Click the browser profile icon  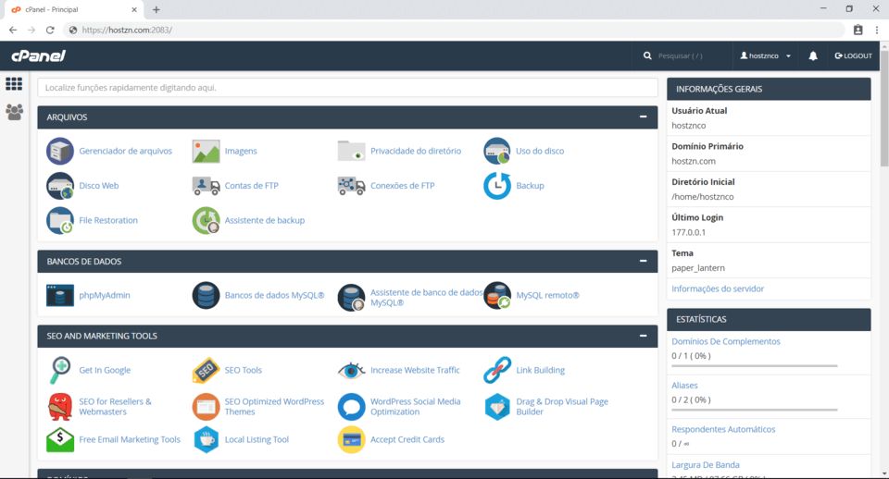pyautogui.click(x=858, y=30)
